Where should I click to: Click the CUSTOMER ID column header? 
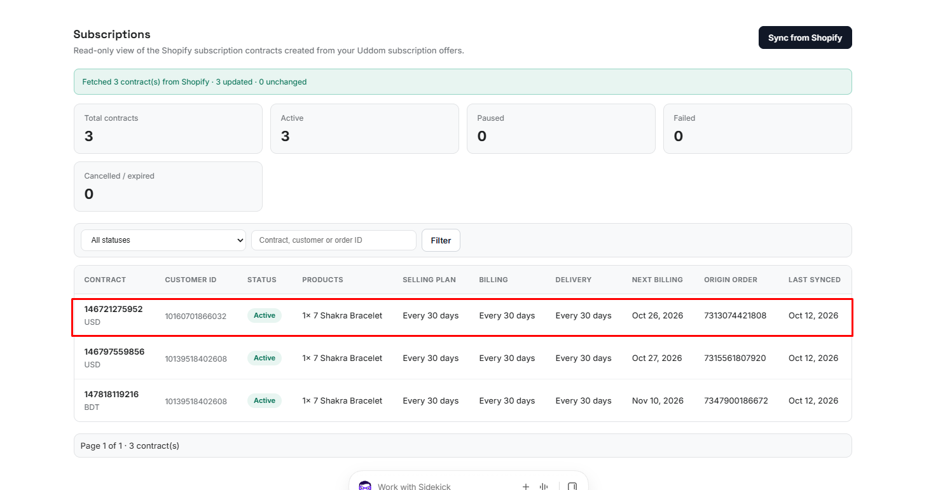point(191,280)
